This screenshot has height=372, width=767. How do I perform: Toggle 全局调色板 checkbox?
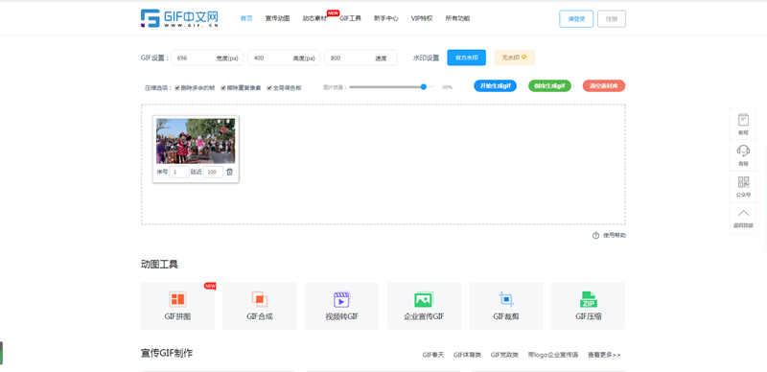tap(269, 88)
